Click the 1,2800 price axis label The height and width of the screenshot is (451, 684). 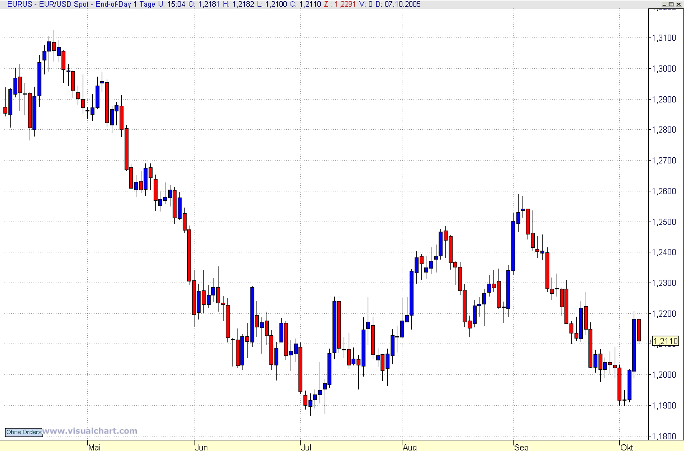pyautogui.click(x=664, y=130)
